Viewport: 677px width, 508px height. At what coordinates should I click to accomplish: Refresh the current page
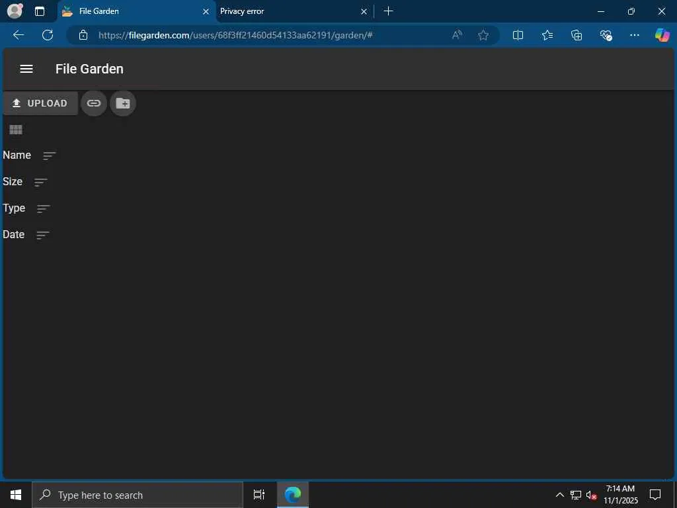(x=48, y=35)
